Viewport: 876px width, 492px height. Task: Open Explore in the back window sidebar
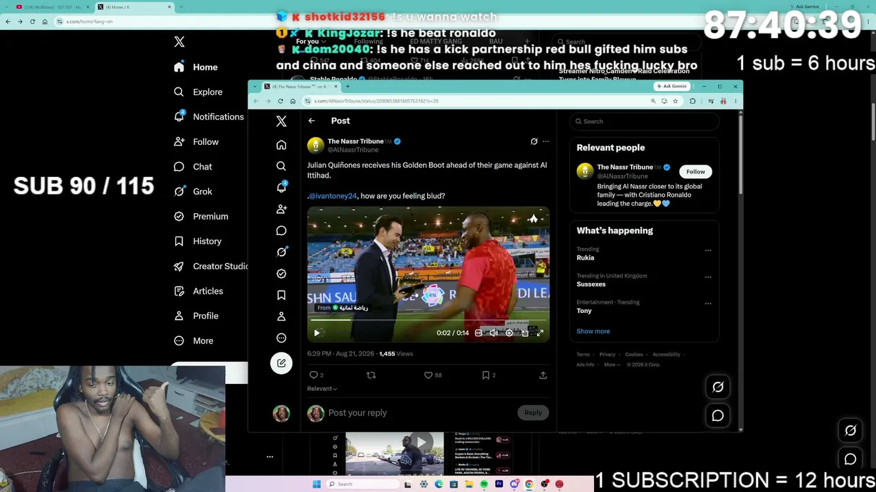coord(198,92)
